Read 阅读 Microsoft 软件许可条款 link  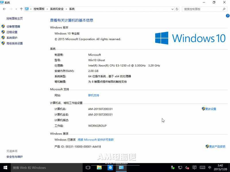tap(96, 140)
